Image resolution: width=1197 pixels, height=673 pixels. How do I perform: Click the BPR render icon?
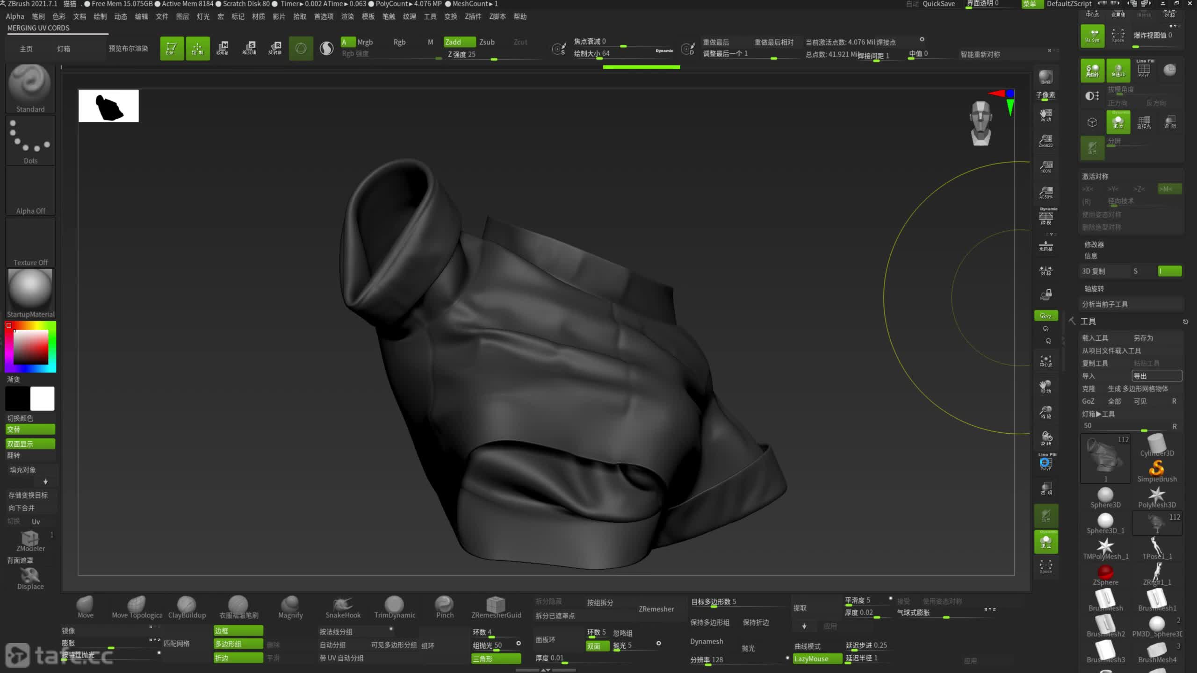click(1046, 77)
